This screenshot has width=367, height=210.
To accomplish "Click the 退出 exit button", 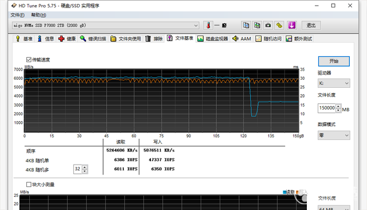I will click(x=311, y=25).
